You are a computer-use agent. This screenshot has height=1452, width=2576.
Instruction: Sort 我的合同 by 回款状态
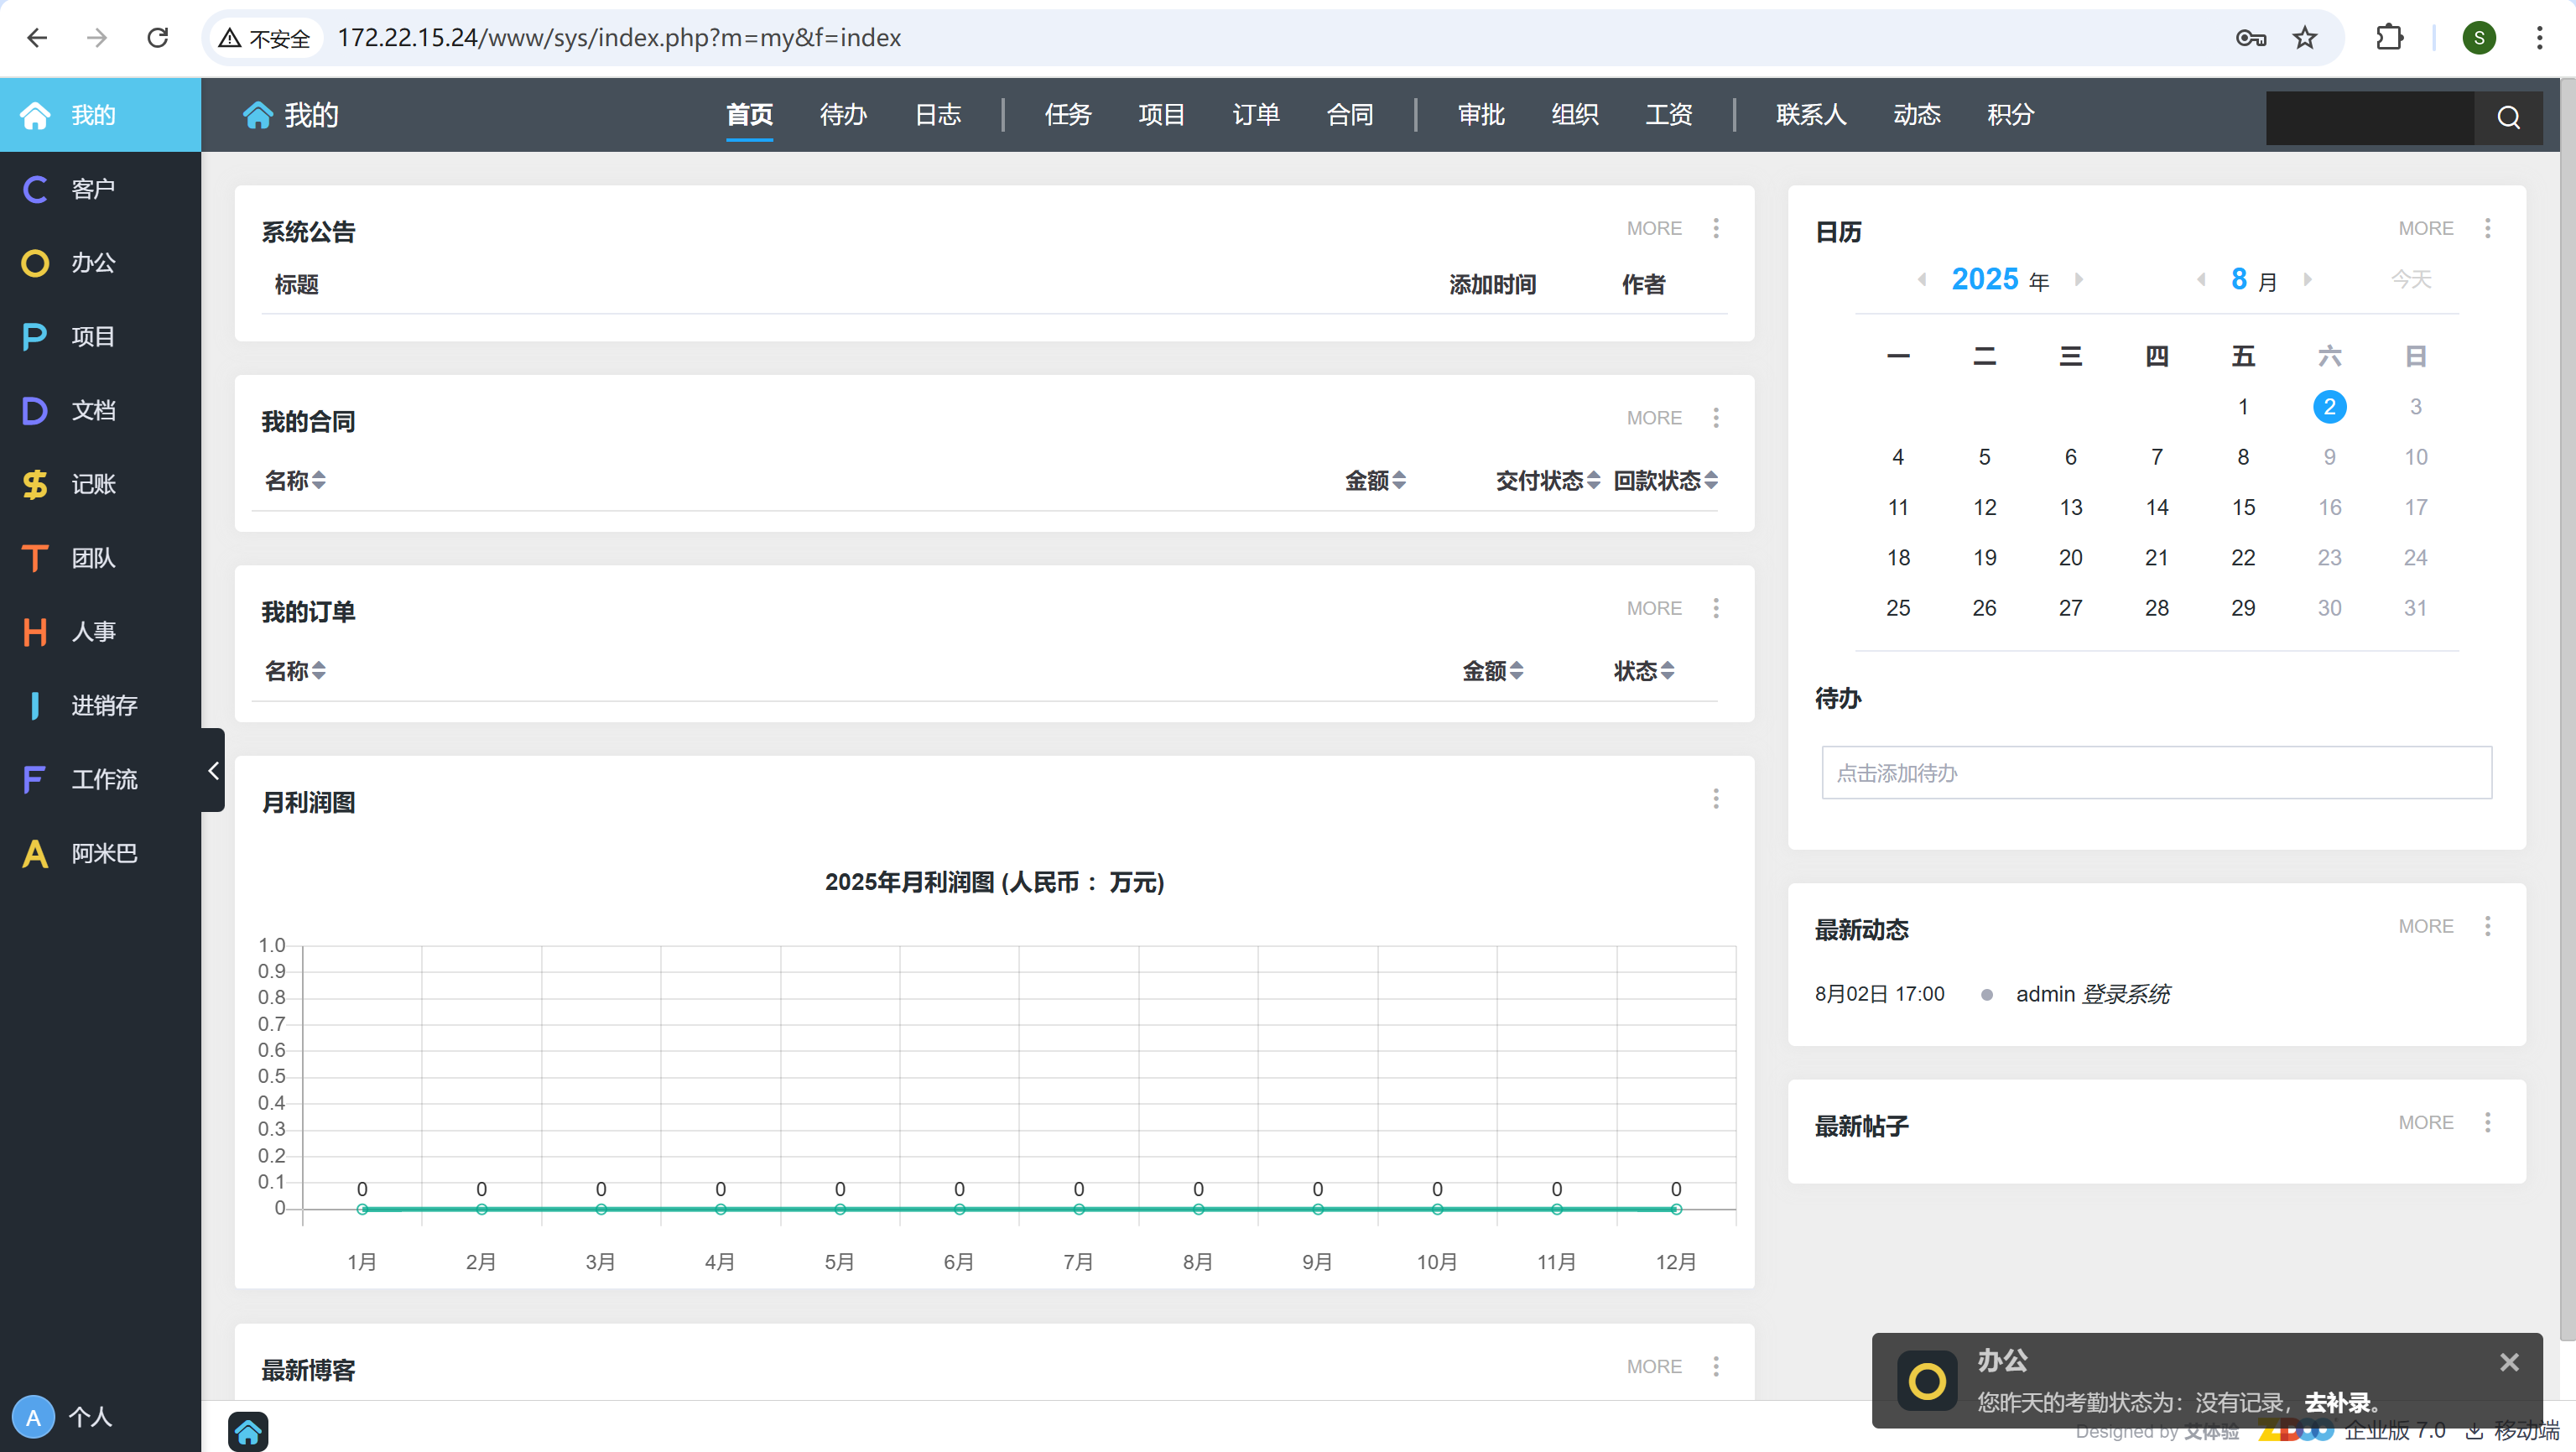[1666, 481]
